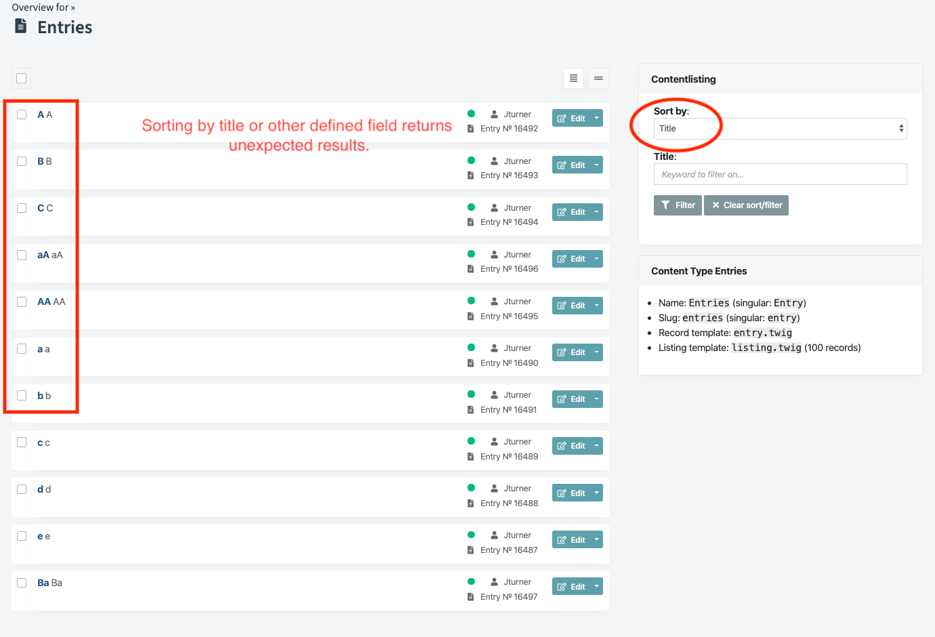This screenshot has width=935, height=637.
Task: Click the green status indicator on the Ba Ba row
Action: [x=471, y=581]
